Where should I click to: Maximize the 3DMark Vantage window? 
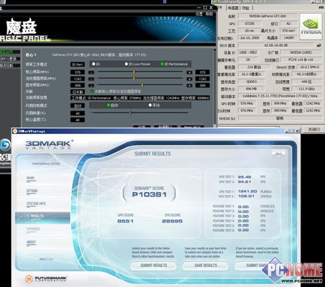point(292,131)
